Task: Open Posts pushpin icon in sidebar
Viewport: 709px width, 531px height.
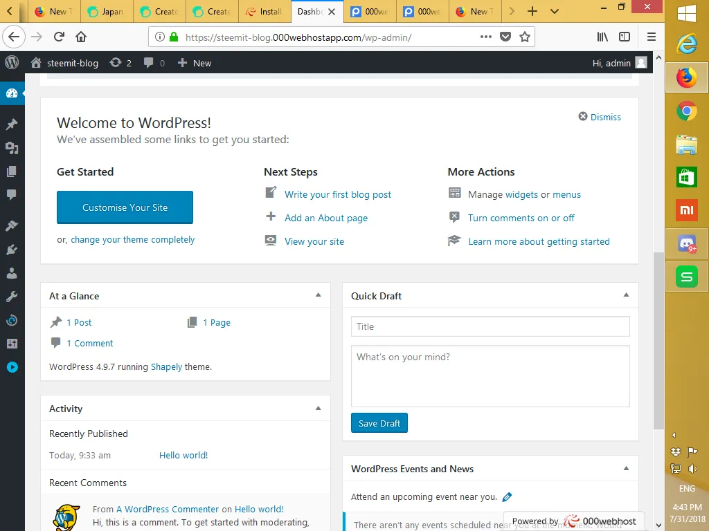Action: point(12,124)
